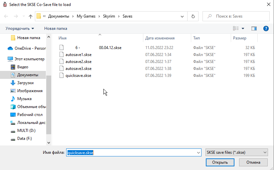Image resolution: width=274 pixels, height=170 pixels.
Task: Click the quicksave.skse file icon
Action: coord(61,76)
